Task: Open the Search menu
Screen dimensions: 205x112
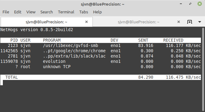Action: tap(46, 12)
